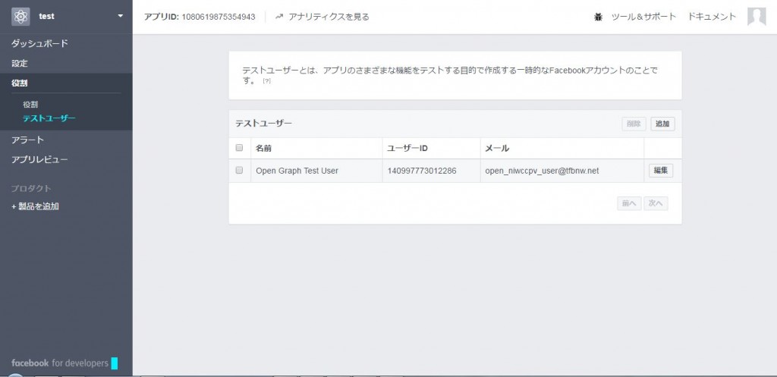
Task: Click the Open Graph Test User name
Action: 297,171
